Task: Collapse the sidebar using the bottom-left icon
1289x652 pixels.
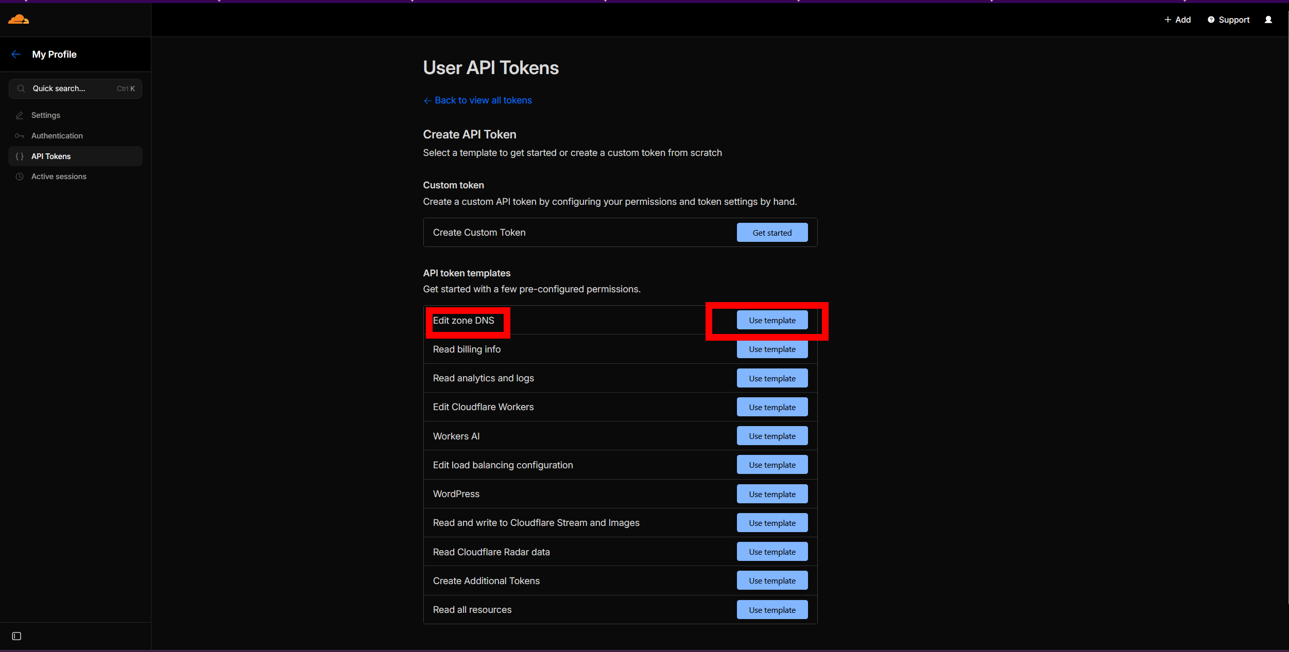Action: click(x=16, y=636)
